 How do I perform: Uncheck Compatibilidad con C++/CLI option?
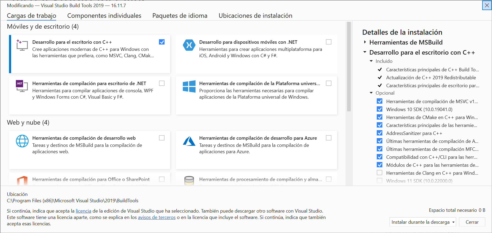pyautogui.click(x=380, y=157)
